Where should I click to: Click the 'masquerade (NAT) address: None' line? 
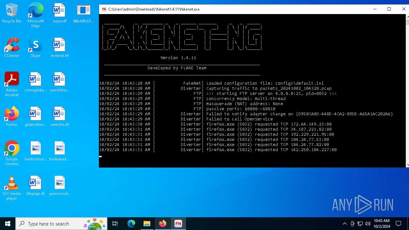pyautogui.click(x=191, y=104)
